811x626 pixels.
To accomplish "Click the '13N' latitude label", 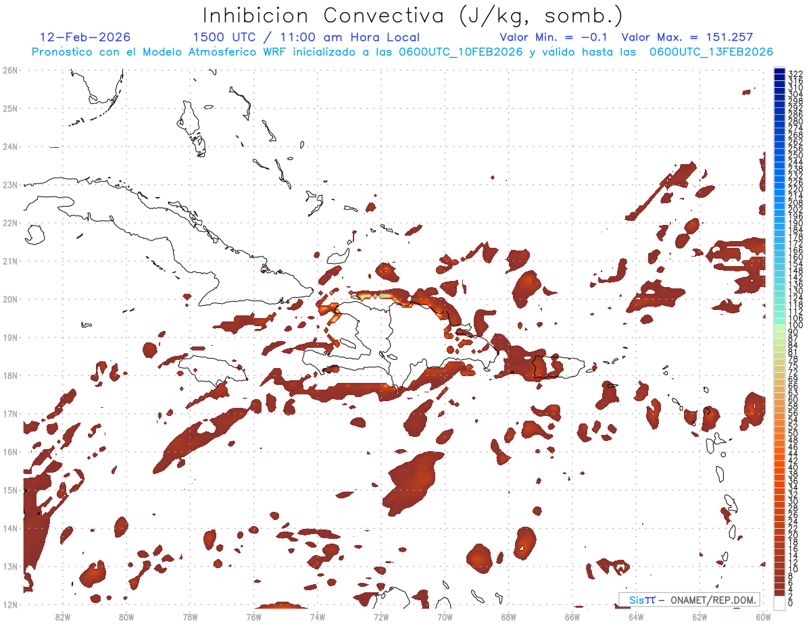I will coord(10,566).
